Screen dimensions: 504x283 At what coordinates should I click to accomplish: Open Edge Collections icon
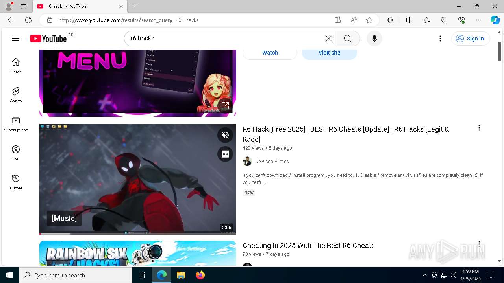tap(444, 20)
